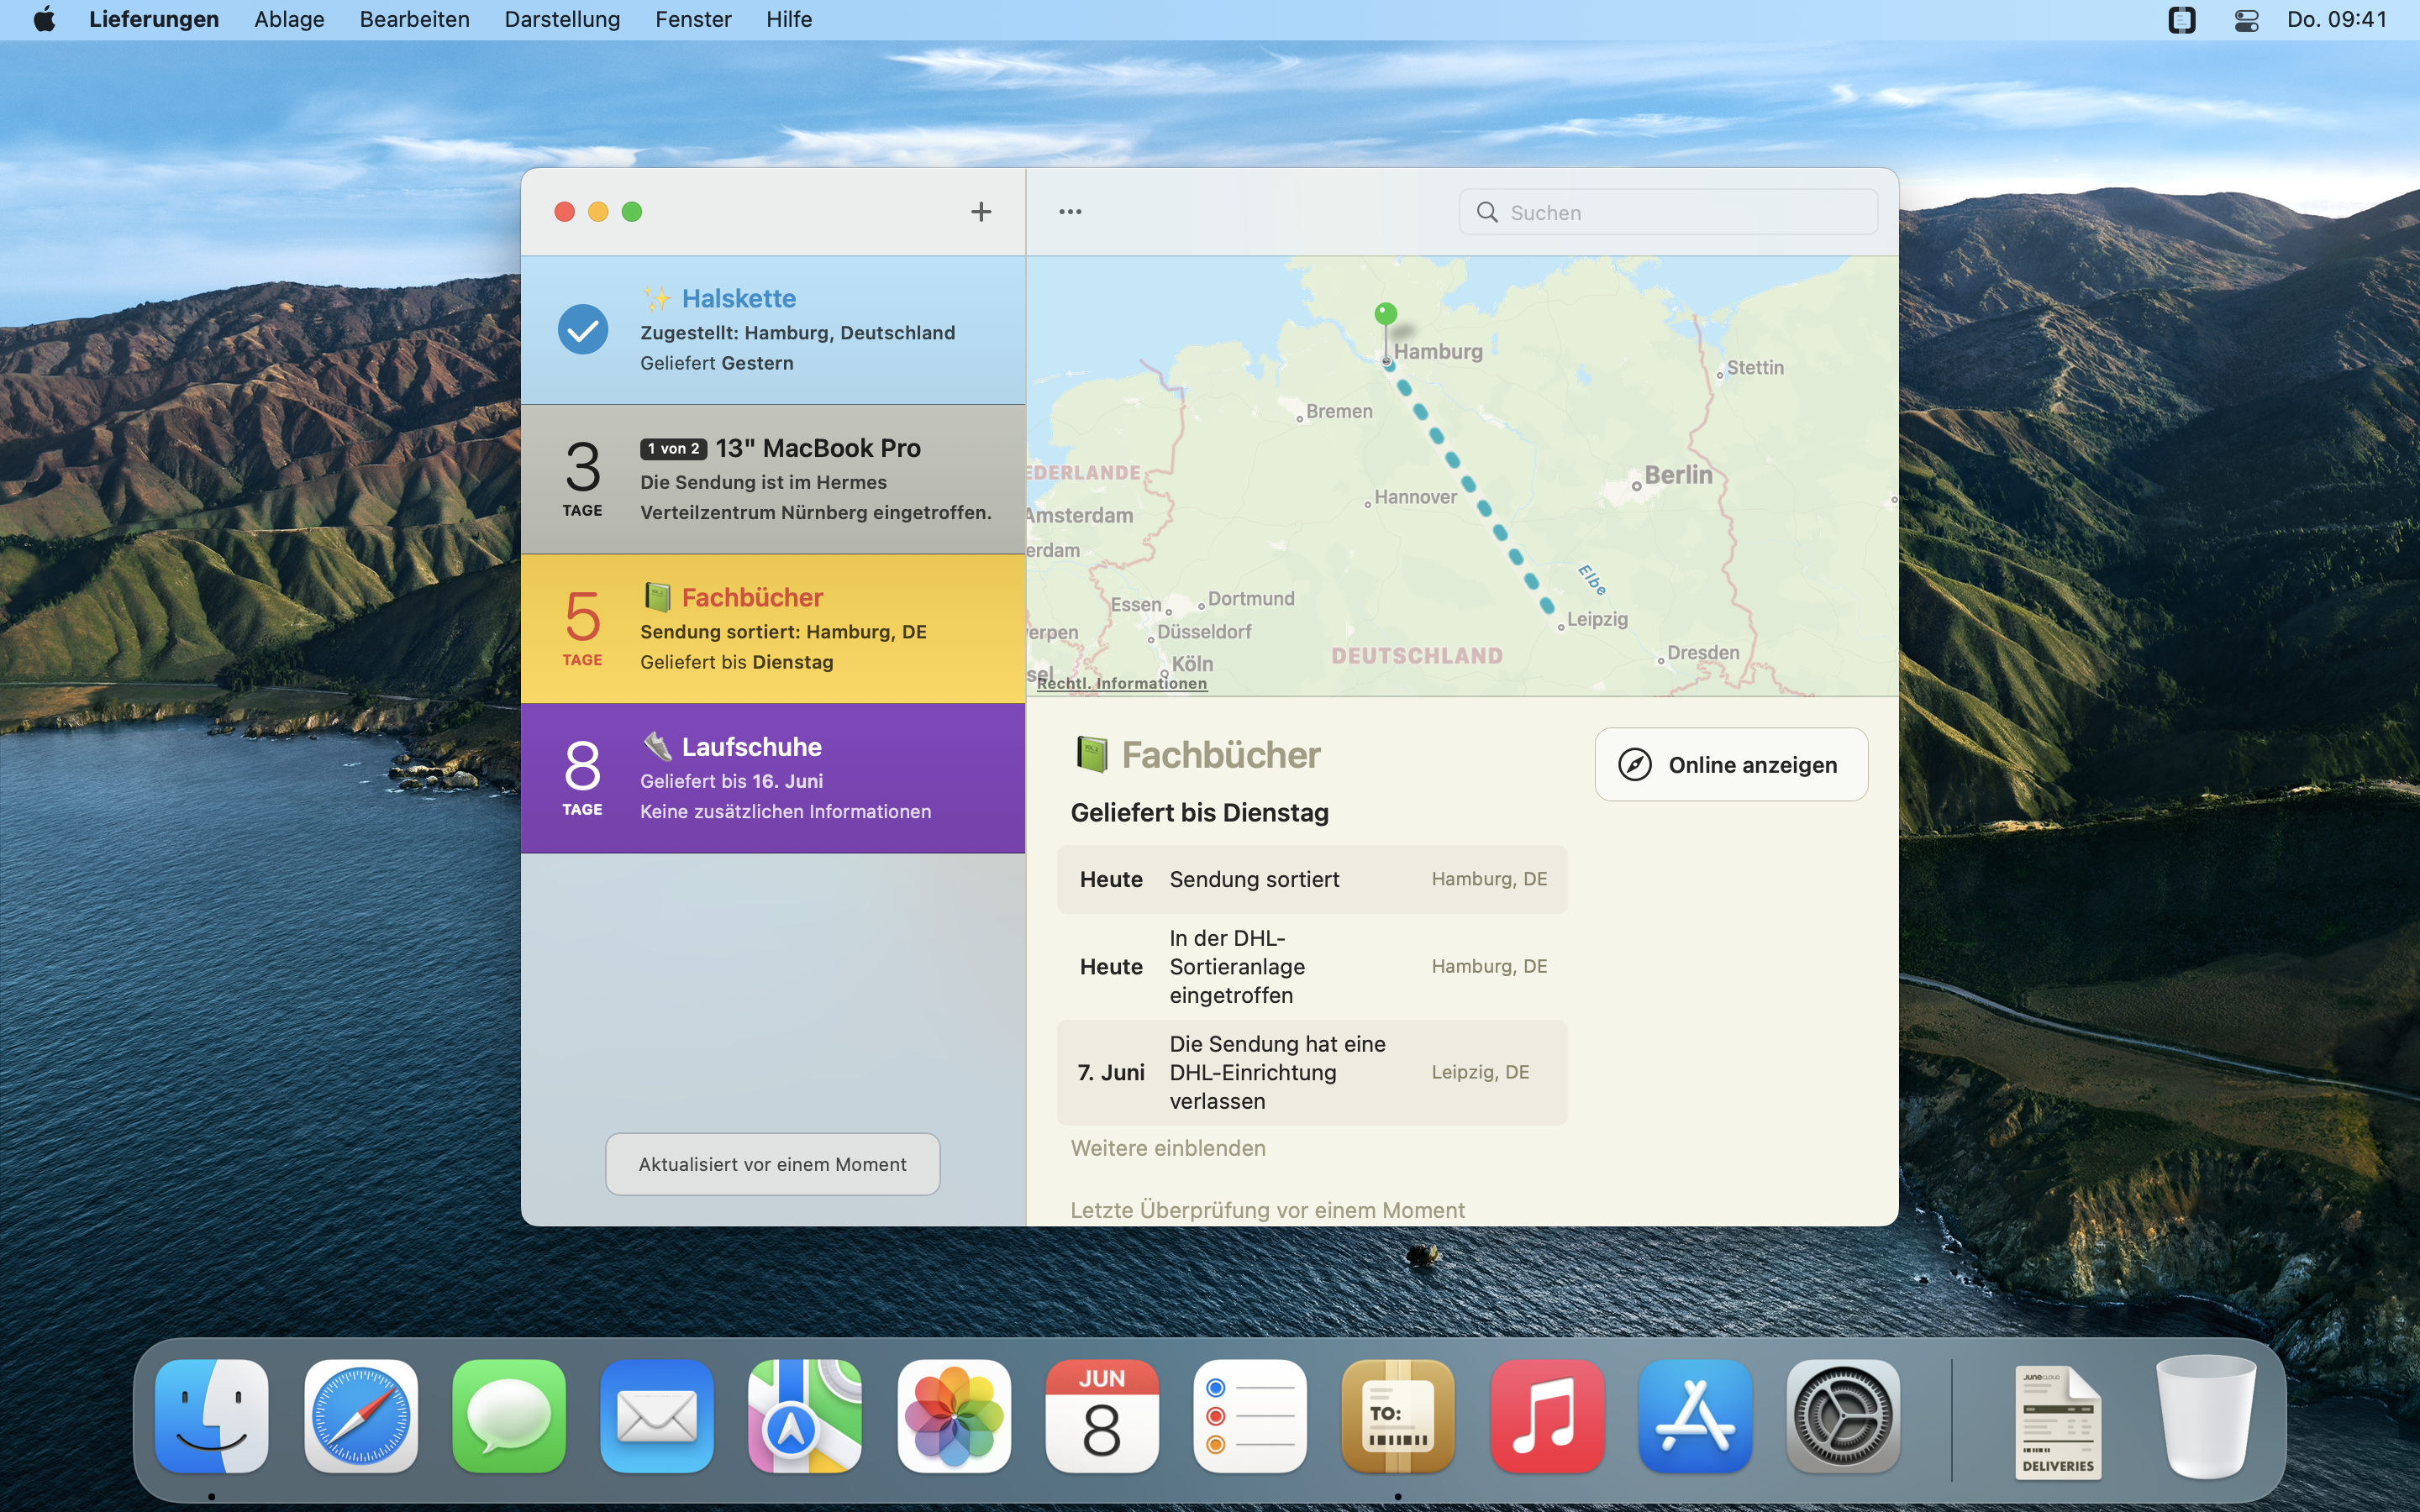The image size is (2420, 1512).
Task: Click the shoe icon beside Laufschuhe
Action: [657, 746]
